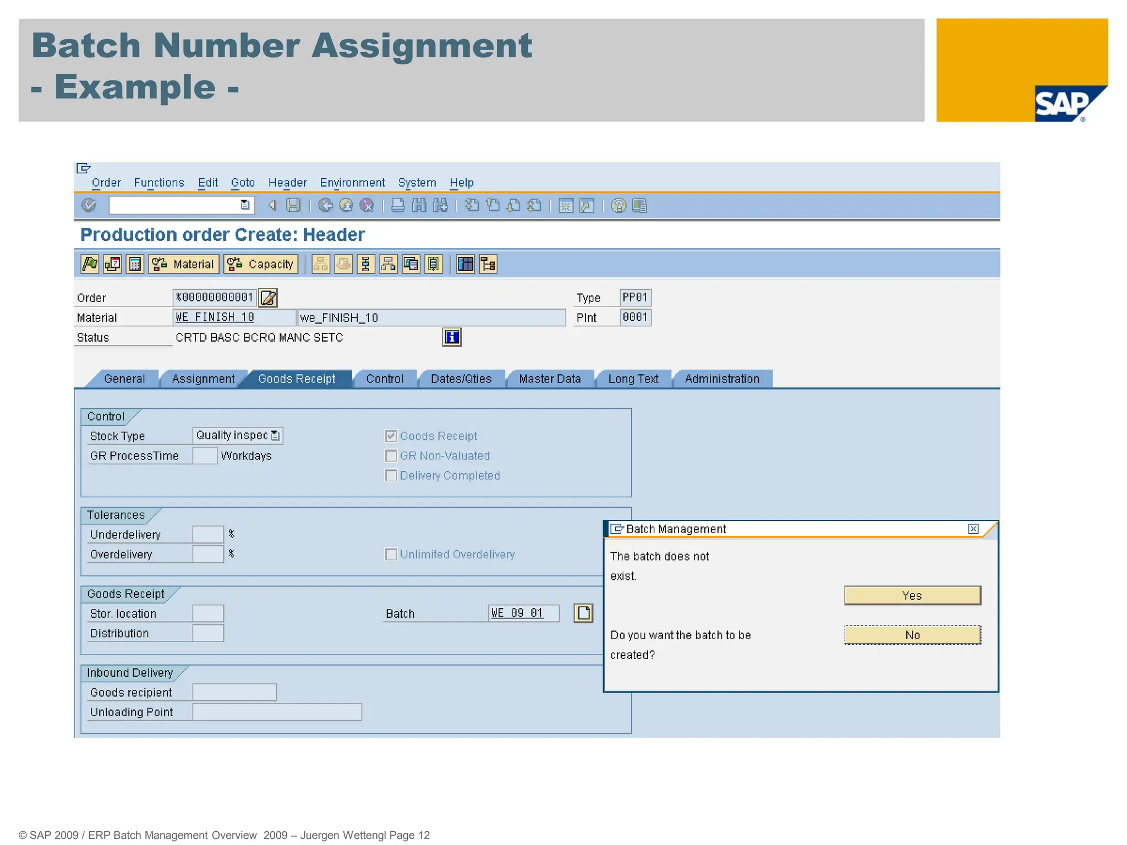Screen dimensions: 1127x845
Task: Collapse the command field with left arrow
Action: [x=272, y=205]
